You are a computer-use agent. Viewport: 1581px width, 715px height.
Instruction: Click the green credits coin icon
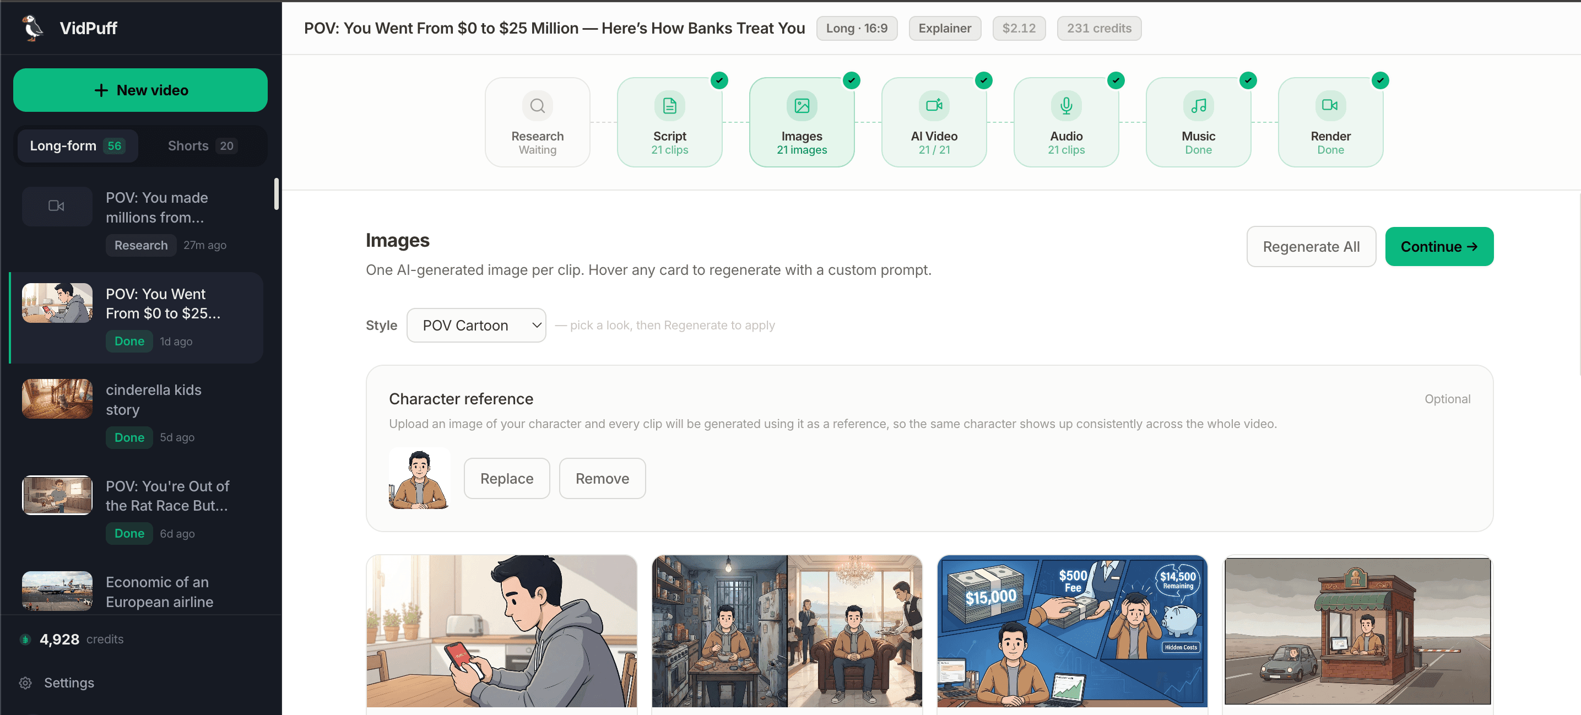coord(25,640)
